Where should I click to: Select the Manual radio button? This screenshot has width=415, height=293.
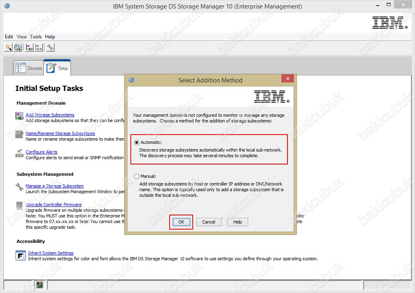[136, 176]
